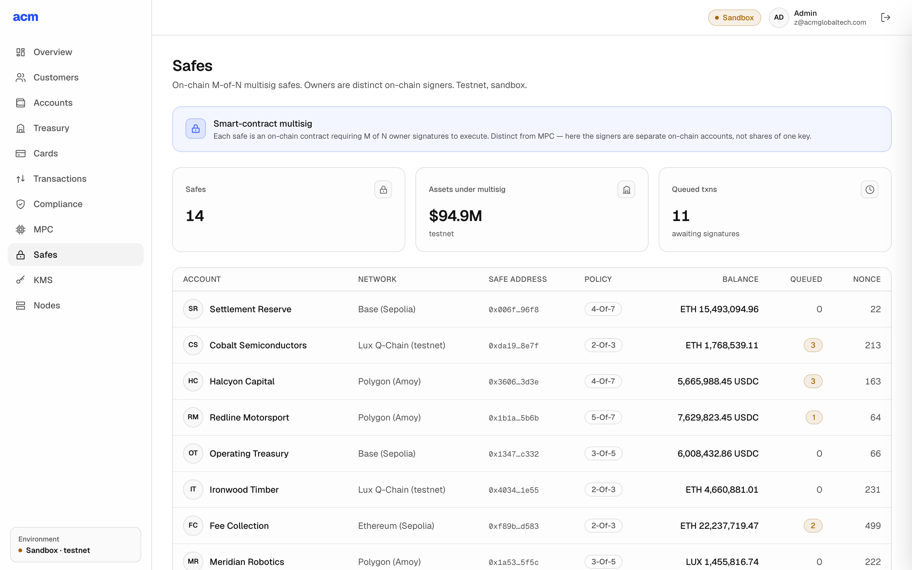The width and height of the screenshot is (912, 570).
Task: Click the SR avatar for Settlement Reserve
Action: [193, 309]
